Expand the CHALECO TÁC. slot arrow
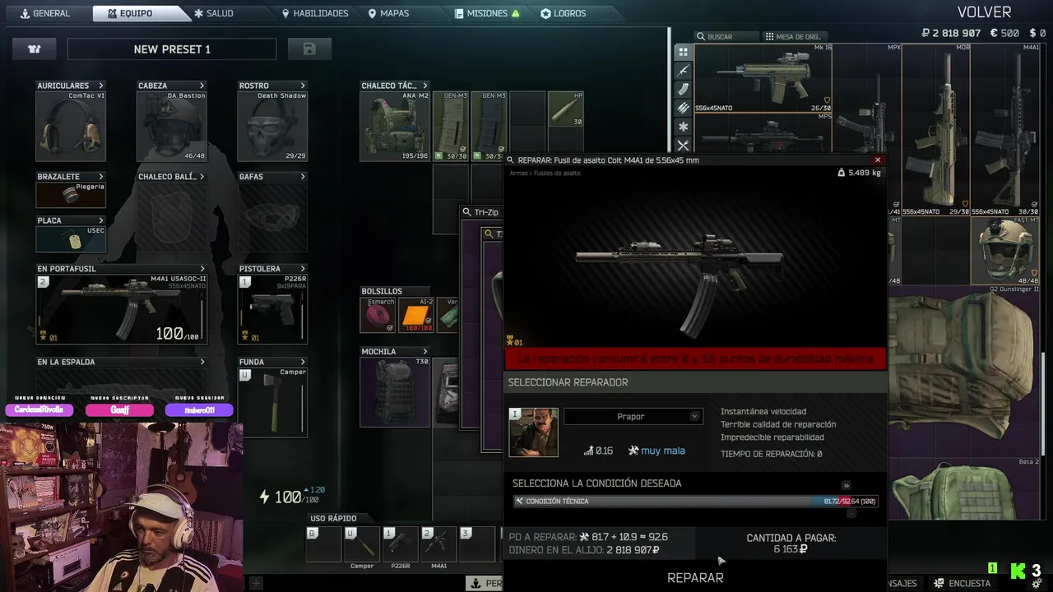 tap(425, 86)
